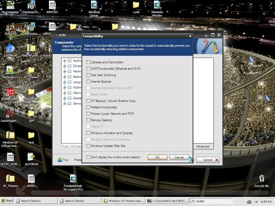This screenshot has height=206, width=275.
Task: Check Windows Update Web Site
Action: click(x=88, y=146)
